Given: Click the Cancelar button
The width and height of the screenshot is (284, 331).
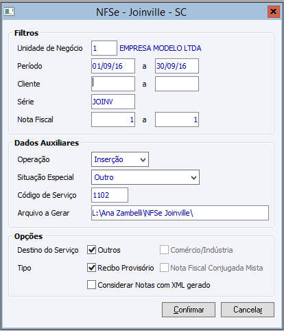Looking at the screenshot, I should pyautogui.click(x=248, y=310).
